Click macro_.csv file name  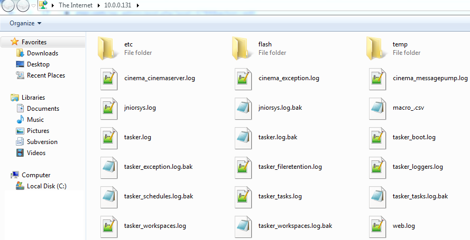tap(408, 108)
